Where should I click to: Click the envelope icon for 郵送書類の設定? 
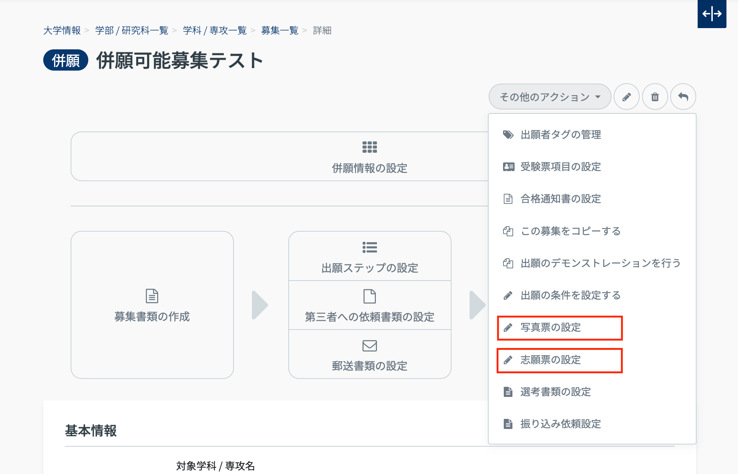click(x=369, y=346)
